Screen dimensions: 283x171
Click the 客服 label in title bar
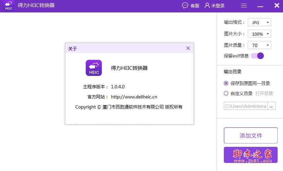pos(195,6)
